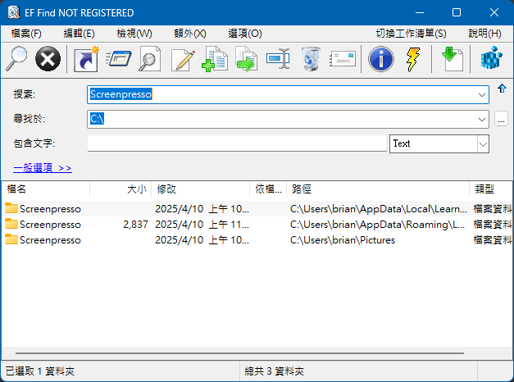Click the browse folder '...' button
Image resolution: width=514 pixels, height=382 pixels.
[501, 120]
